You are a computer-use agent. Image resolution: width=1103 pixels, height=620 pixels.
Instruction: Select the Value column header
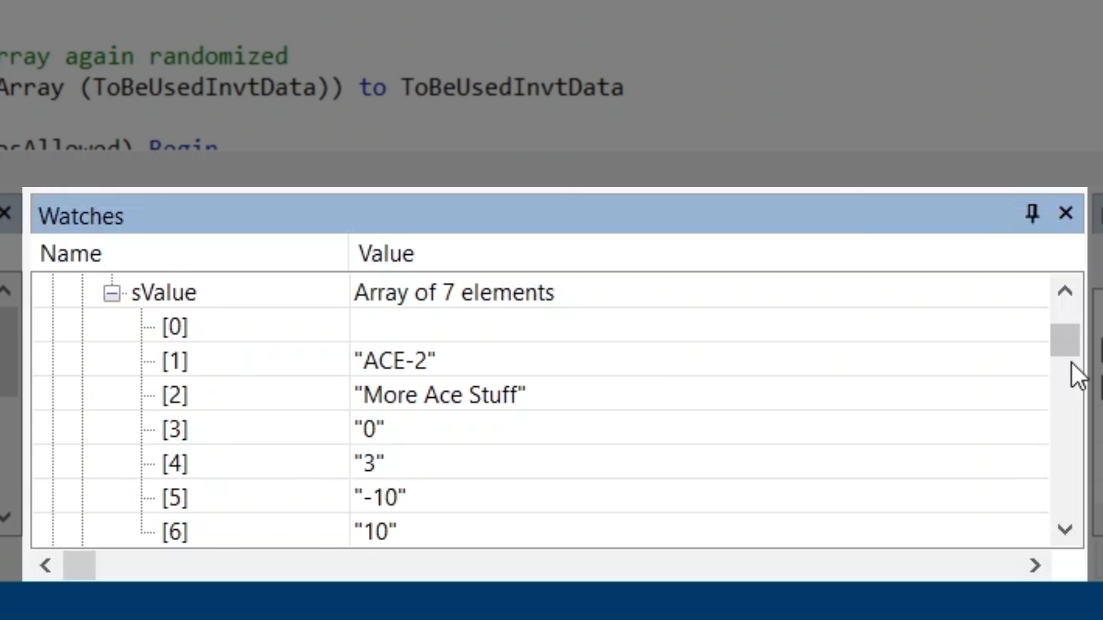pos(386,254)
